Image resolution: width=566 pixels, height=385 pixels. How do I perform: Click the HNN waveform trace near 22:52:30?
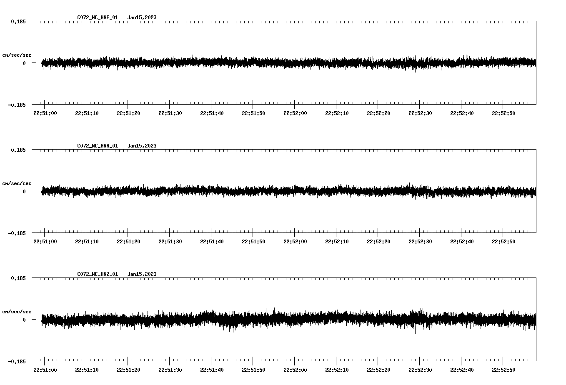click(421, 191)
